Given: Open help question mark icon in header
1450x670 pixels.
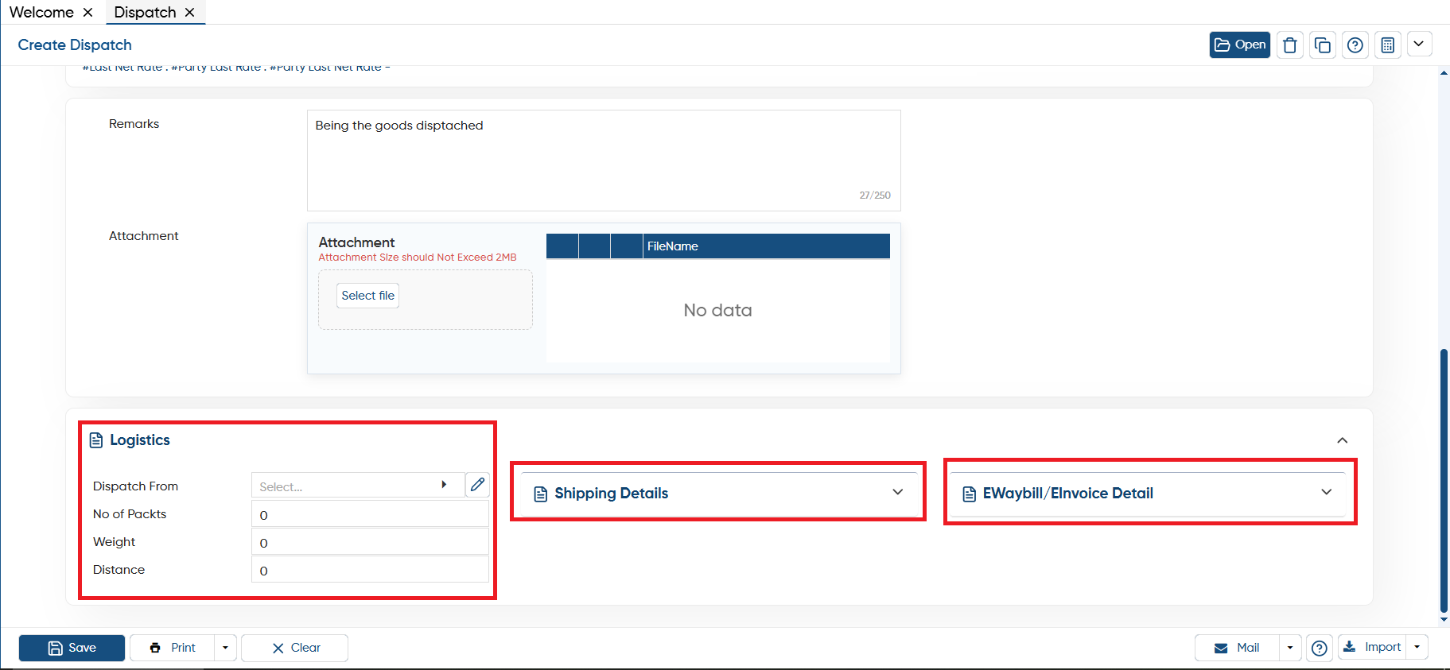Looking at the screenshot, I should click(1355, 45).
